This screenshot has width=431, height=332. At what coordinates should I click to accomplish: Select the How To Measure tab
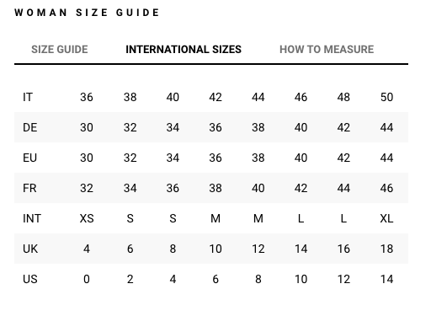coord(327,50)
